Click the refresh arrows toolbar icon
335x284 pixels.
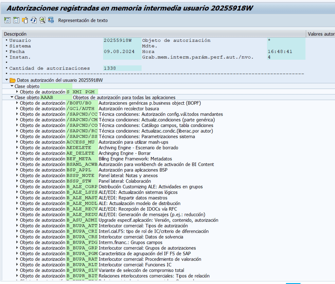coord(33,20)
